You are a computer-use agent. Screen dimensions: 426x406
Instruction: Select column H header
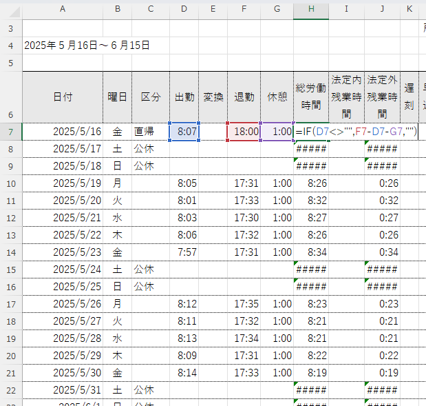(311, 9)
